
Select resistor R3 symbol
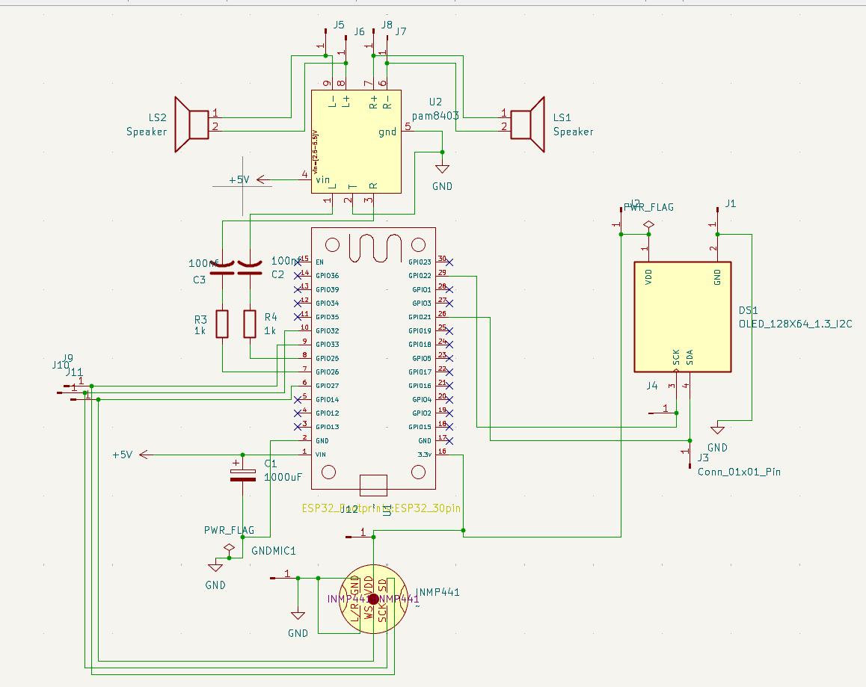[x=222, y=324]
